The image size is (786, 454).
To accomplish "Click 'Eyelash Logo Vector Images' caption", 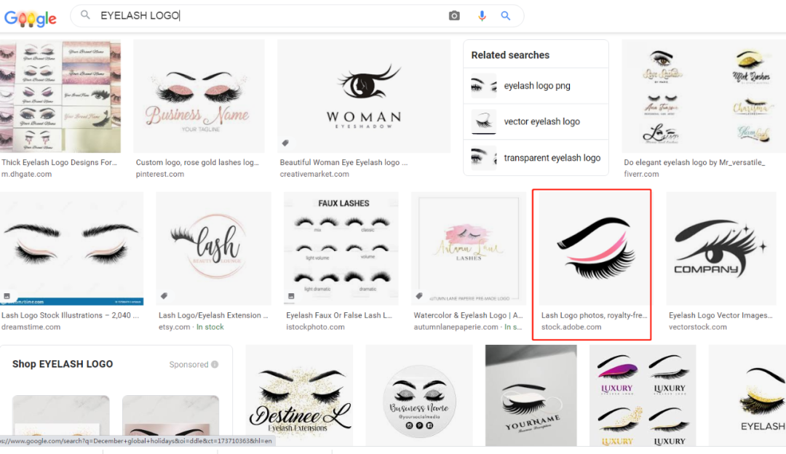I will [720, 315].
